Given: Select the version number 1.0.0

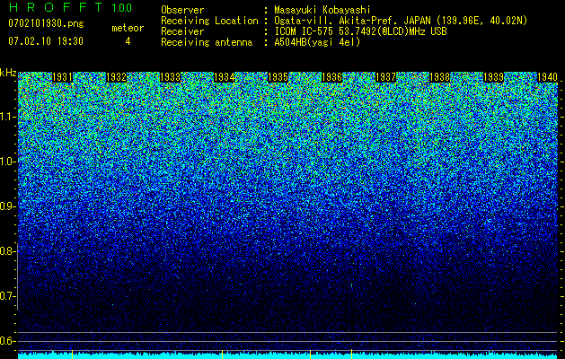Looking at the screenshot, I should (x=121, y=8).
